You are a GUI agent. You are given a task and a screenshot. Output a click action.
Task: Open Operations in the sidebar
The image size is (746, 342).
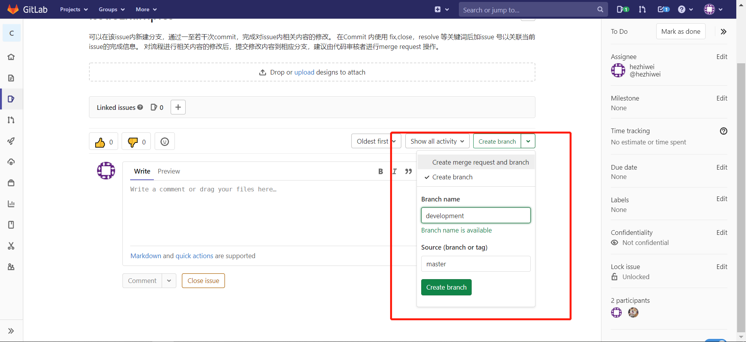[11, 162]
